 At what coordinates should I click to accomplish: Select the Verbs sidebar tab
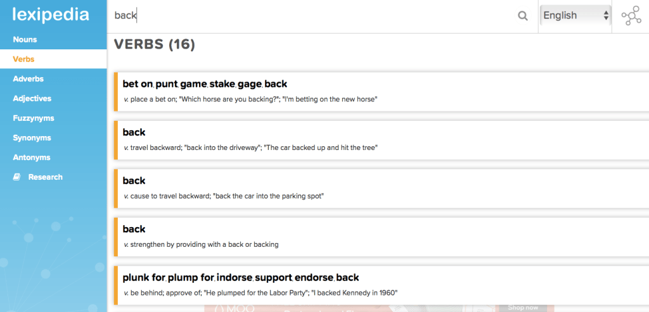[23, 59]
